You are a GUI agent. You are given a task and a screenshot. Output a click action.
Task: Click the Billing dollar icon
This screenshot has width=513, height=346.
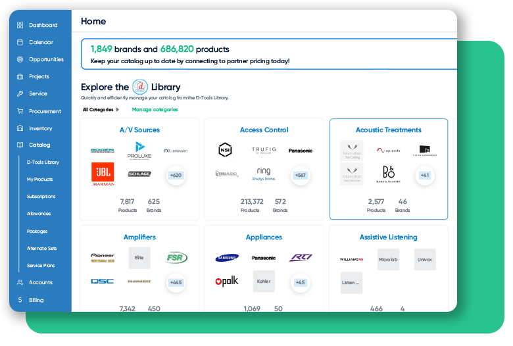pos(20,300)
